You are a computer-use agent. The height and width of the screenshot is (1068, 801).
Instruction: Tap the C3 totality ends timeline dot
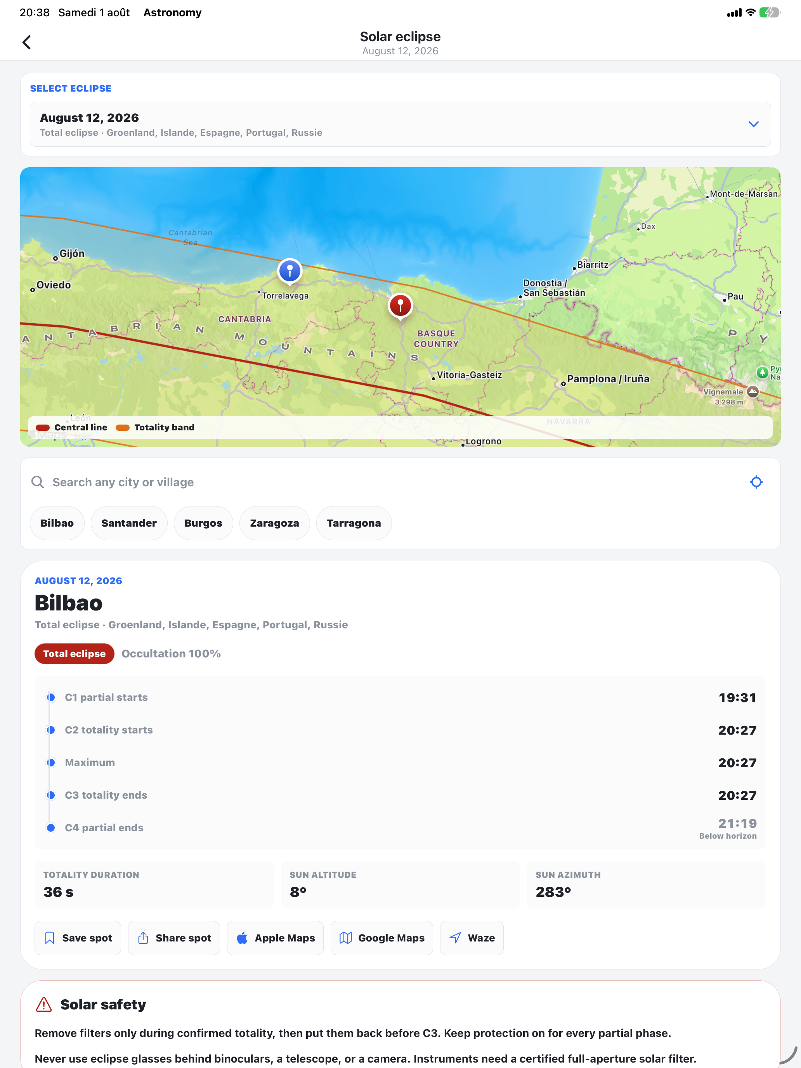pos(51,795)
